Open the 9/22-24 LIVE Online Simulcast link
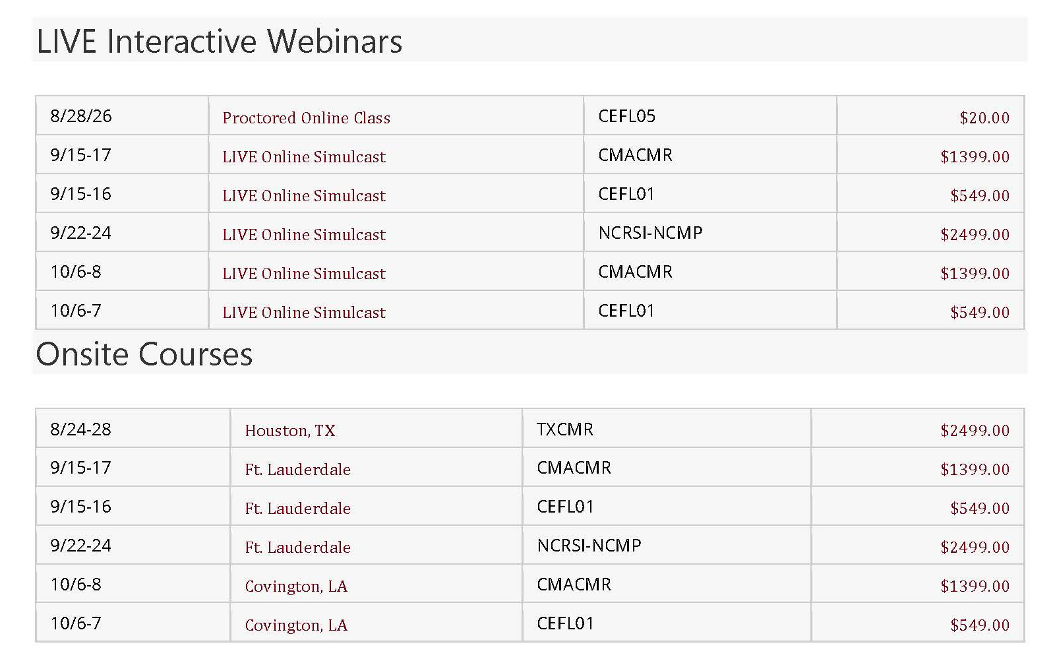This screenshot has height=661, width=1055. click(304, 235)
